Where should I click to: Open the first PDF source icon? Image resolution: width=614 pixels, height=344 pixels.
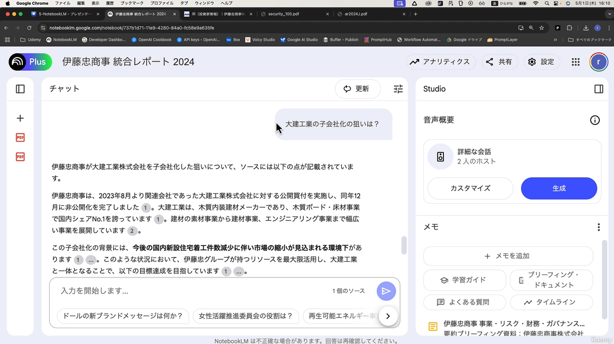(20, 138)
